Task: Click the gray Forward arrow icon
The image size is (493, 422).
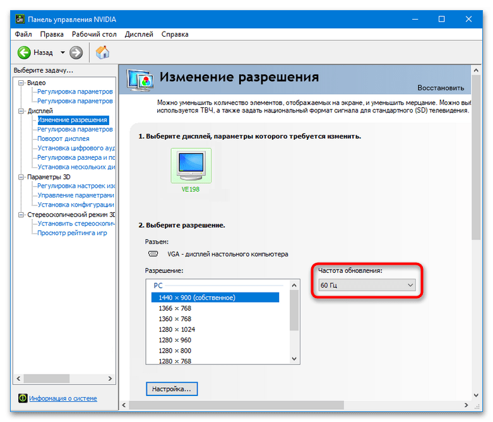Action: [x=76, y=52]
